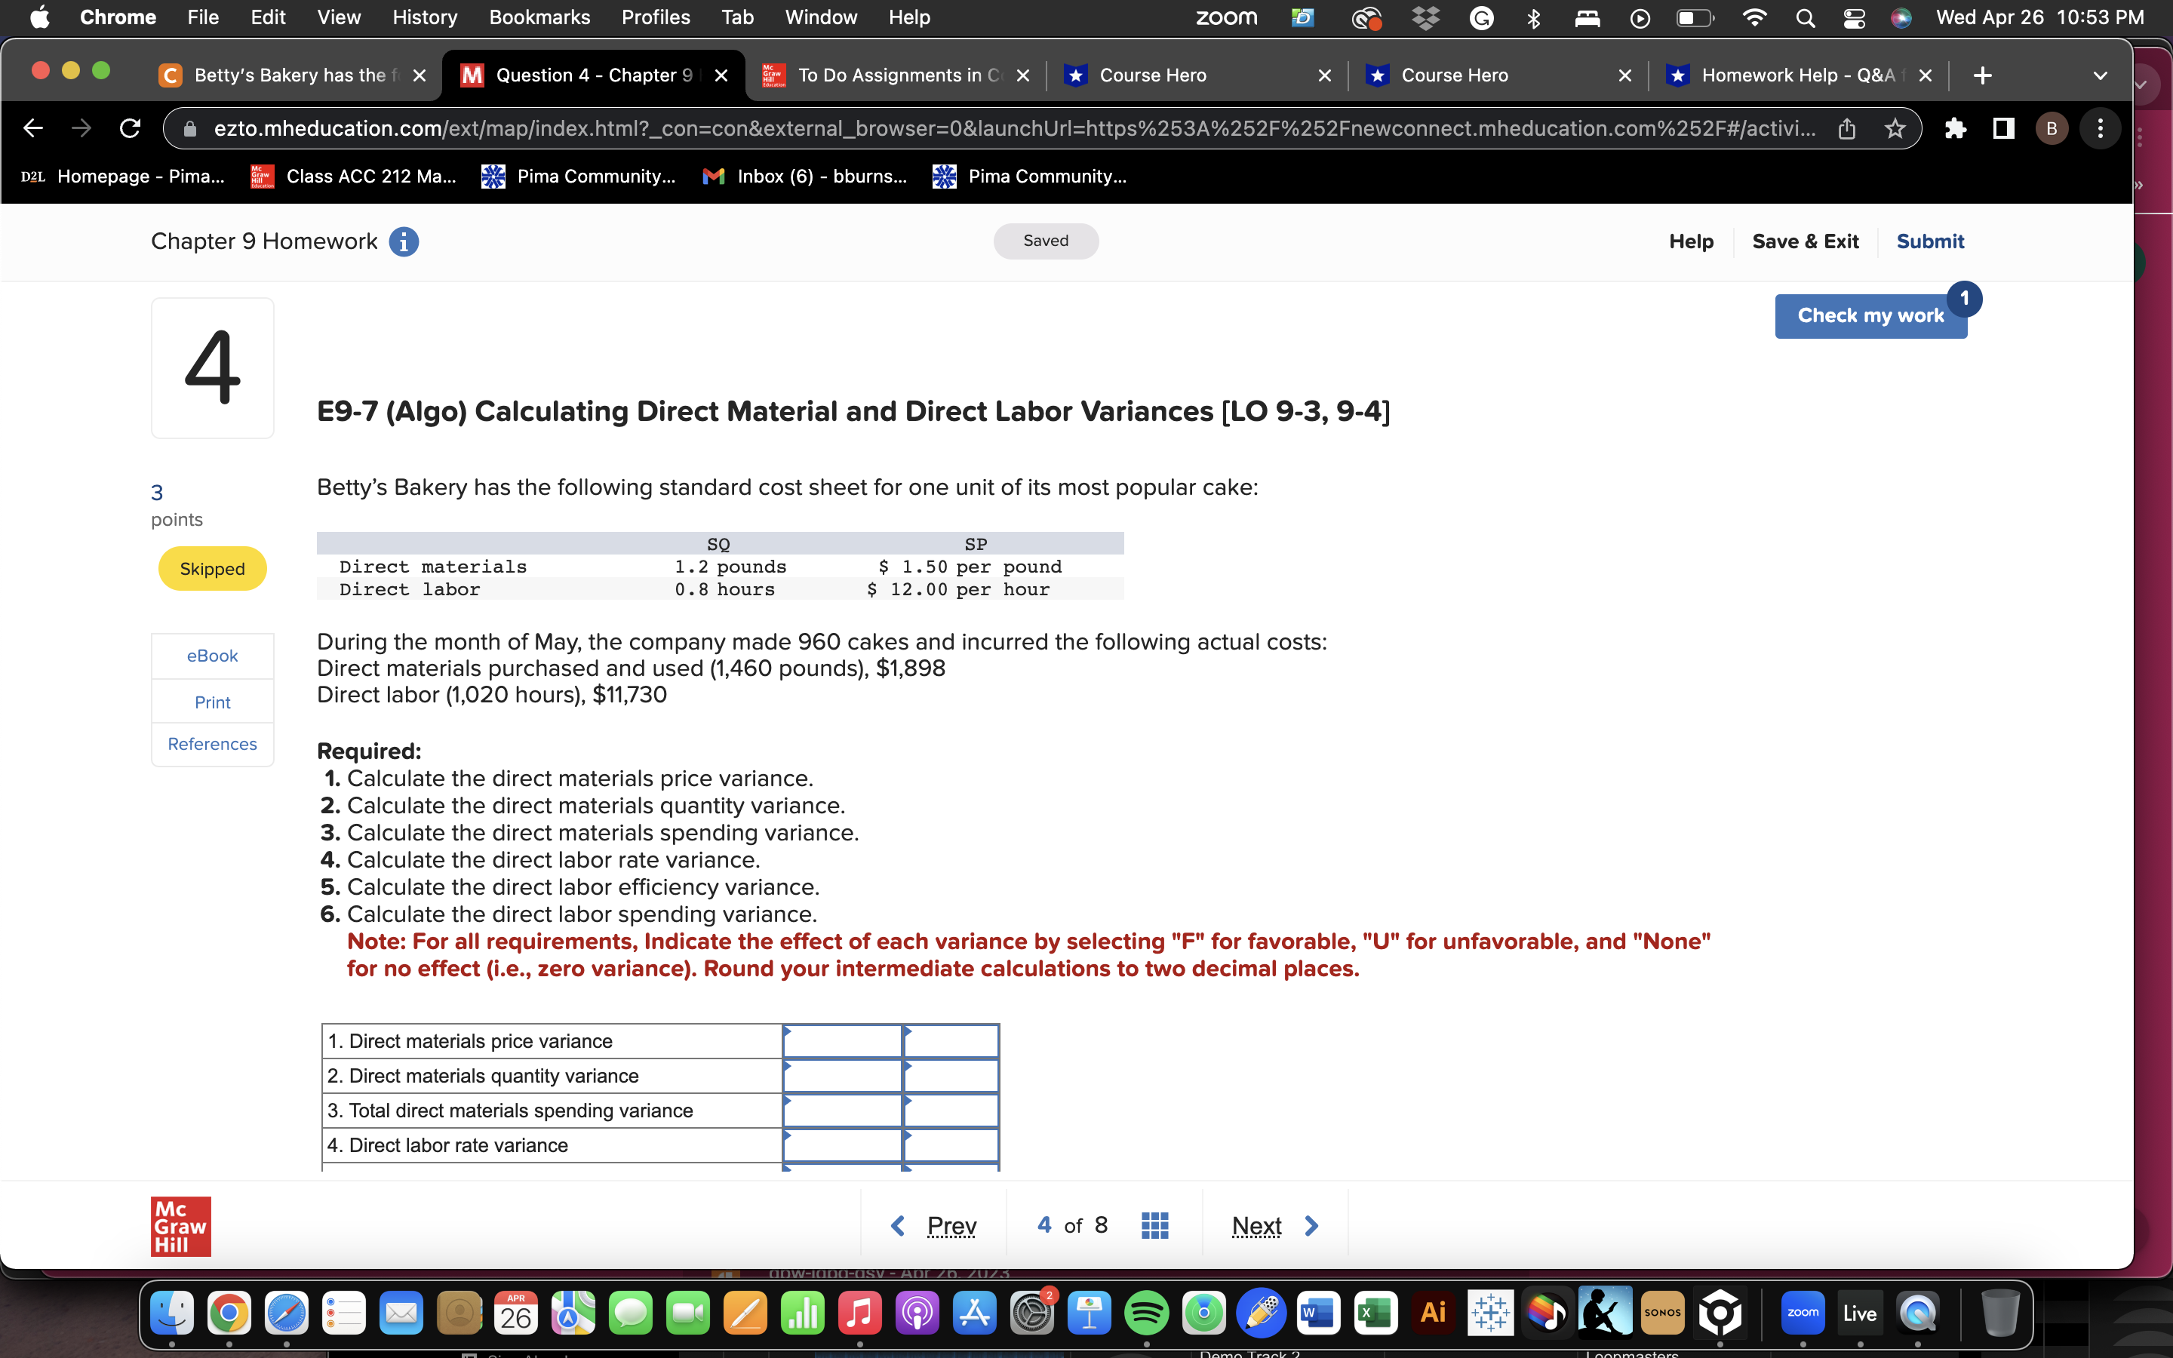Open the Bookmarks menu in the menu bar
This screenshot has height=1358, width=2173.
(539, 17)
